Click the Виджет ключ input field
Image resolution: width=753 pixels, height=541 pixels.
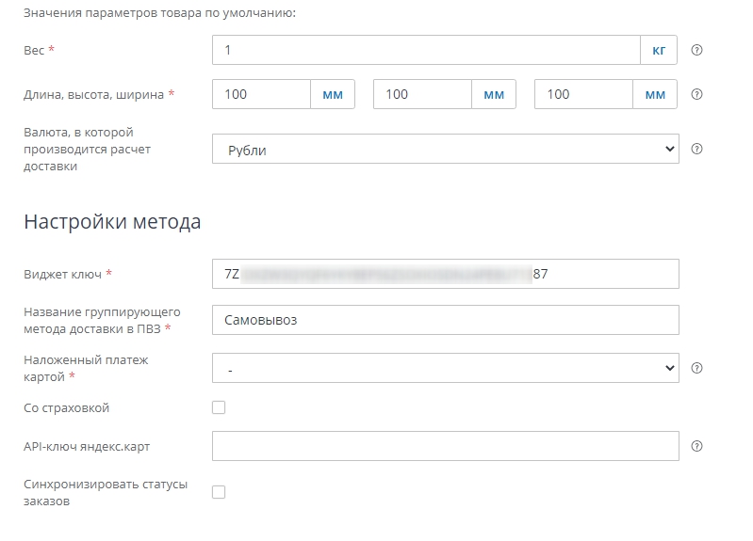445,274
